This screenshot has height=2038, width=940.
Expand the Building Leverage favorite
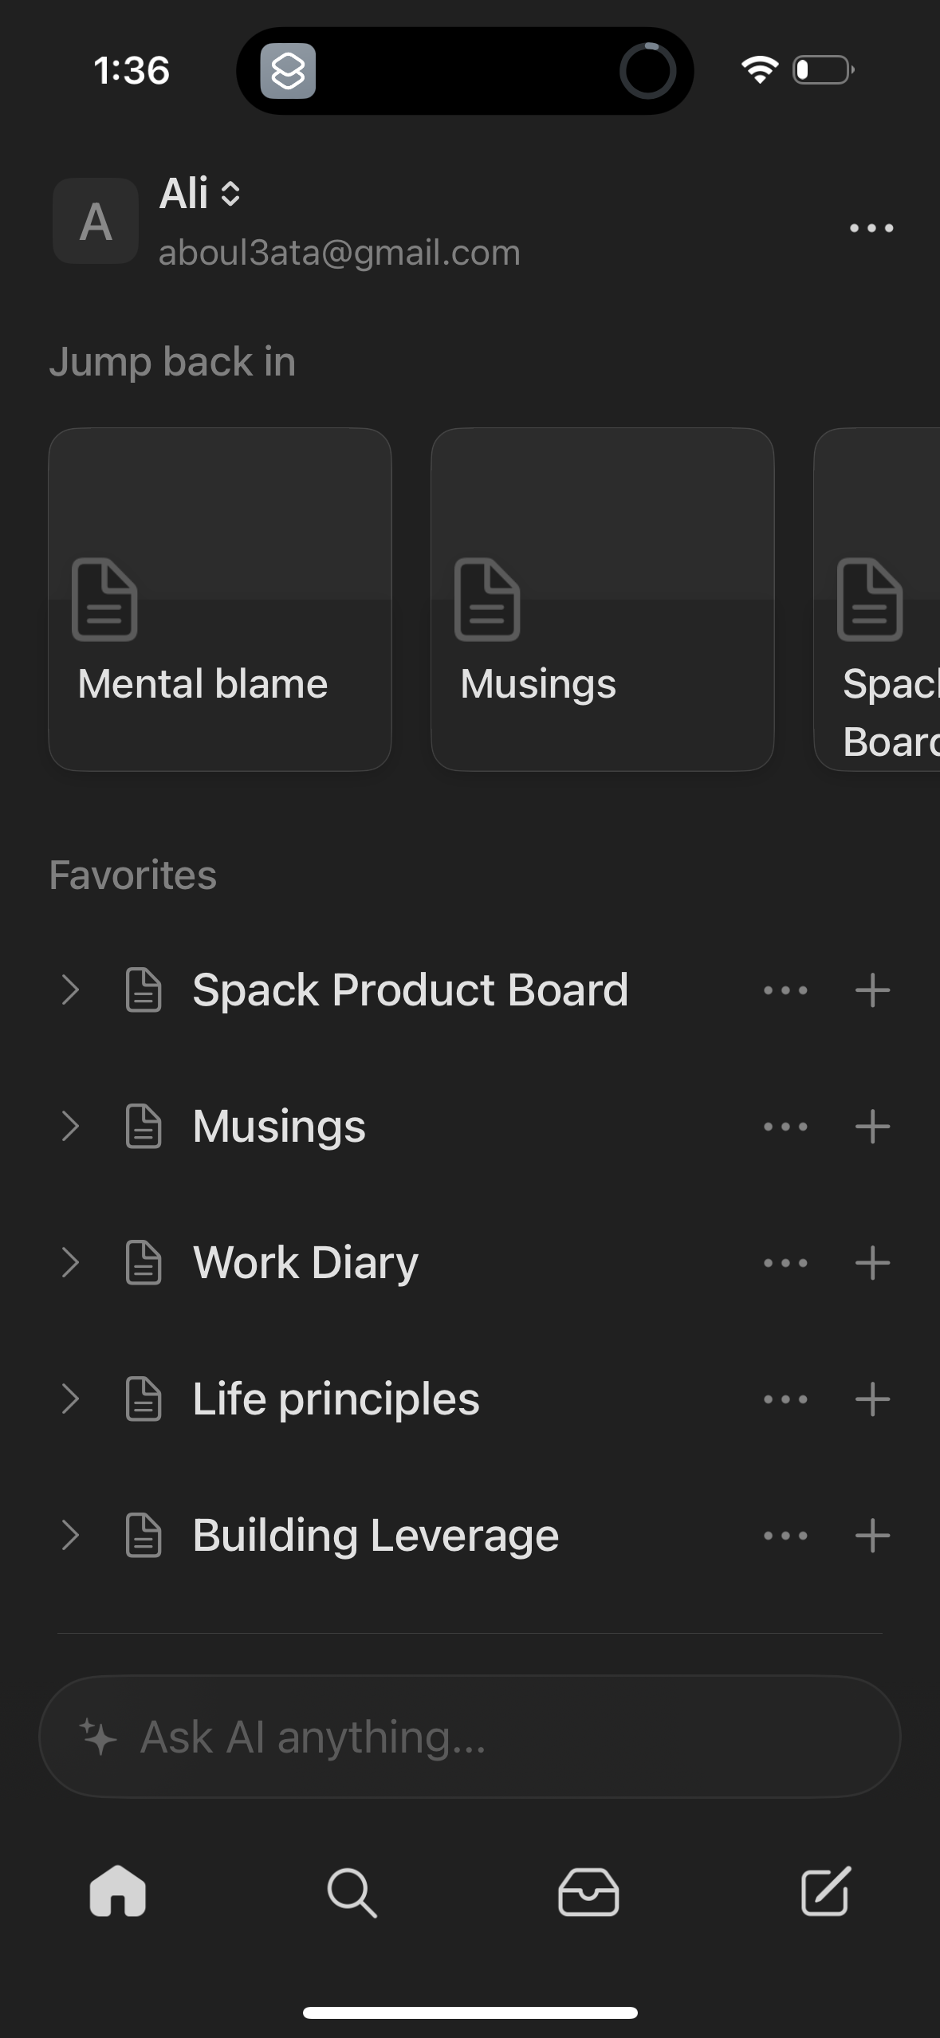[x=73, y=1534]
